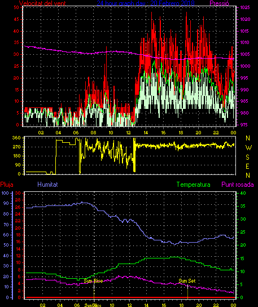Click pressure axis value 1000

pyautogui.click(x=245, y=66)
